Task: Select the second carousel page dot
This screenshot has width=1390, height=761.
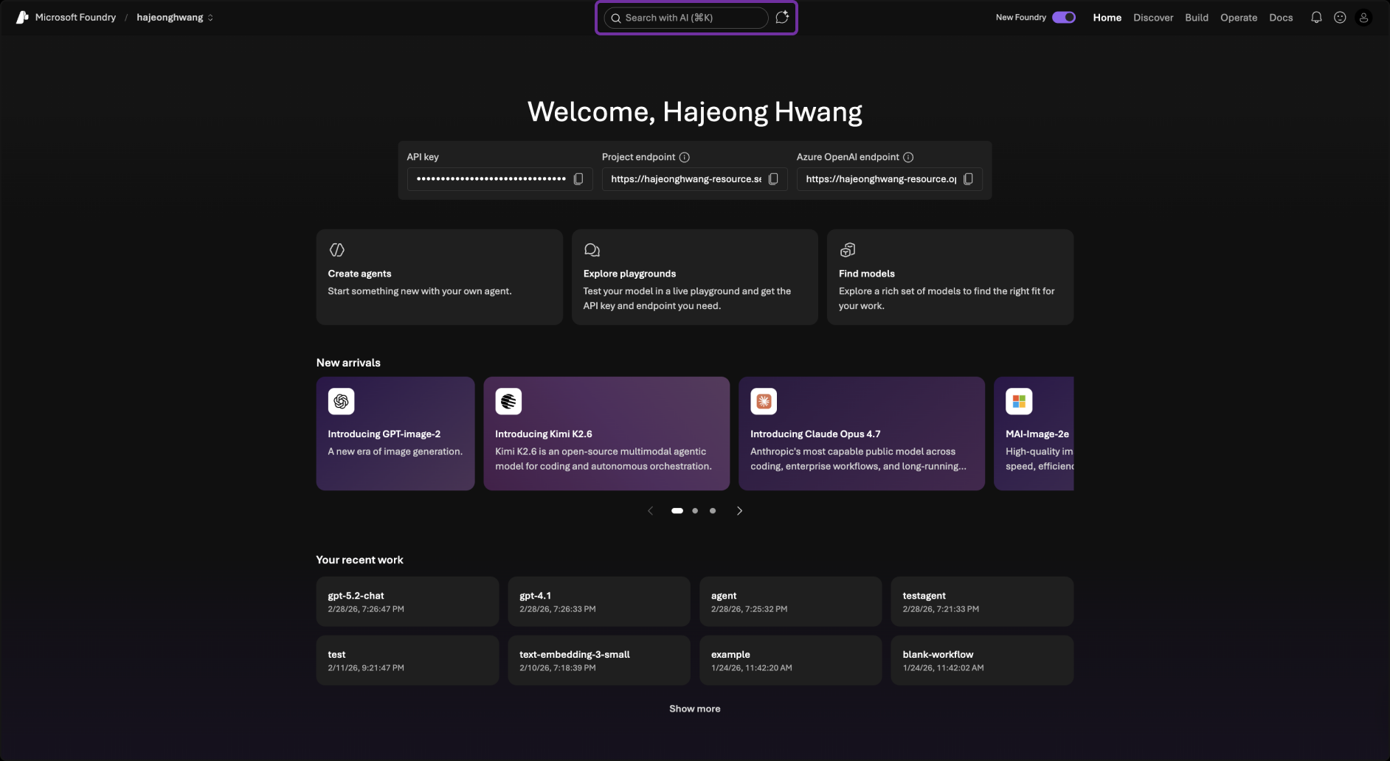Action: [x=695, y=511]
